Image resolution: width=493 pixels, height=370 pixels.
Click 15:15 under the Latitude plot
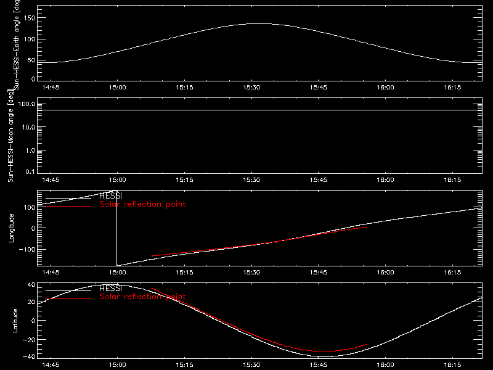tap(184, 365)
